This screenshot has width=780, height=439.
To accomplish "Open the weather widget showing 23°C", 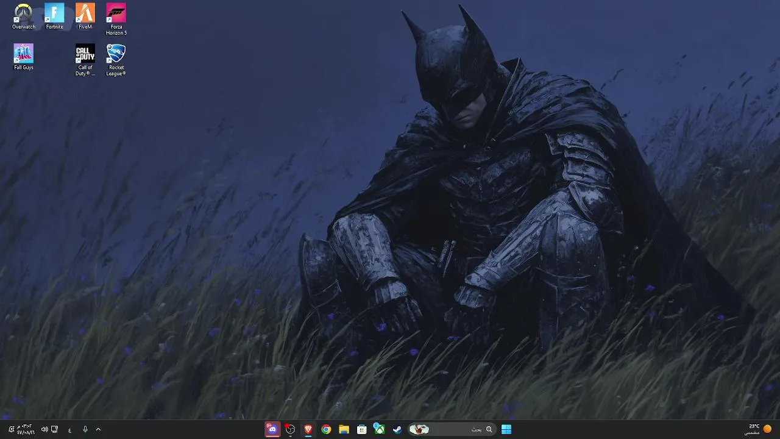I will 758,429.
